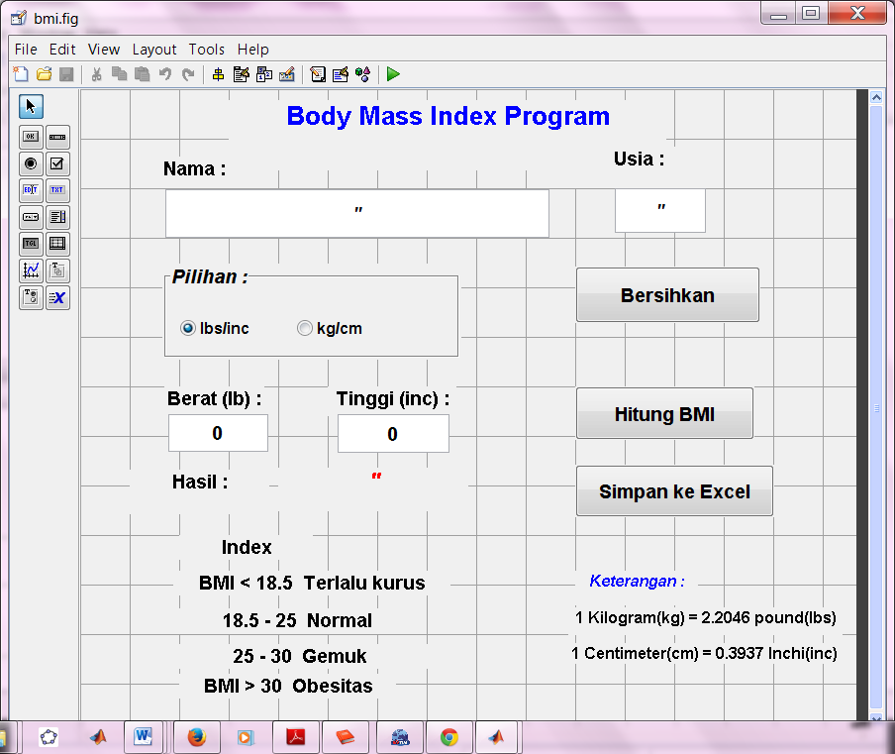This screenshot has width=895, height=754.
Task: Select the Listbox tool
Action: [x=57, y=217]
